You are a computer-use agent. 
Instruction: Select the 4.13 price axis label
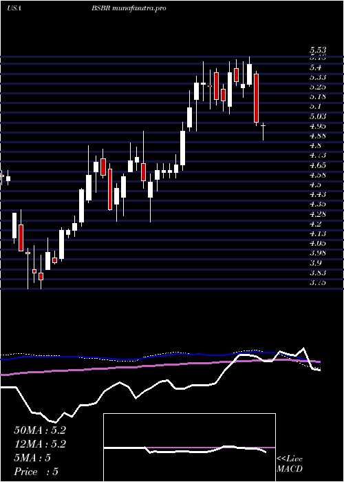pyautogui.click(x=318, y=234)
